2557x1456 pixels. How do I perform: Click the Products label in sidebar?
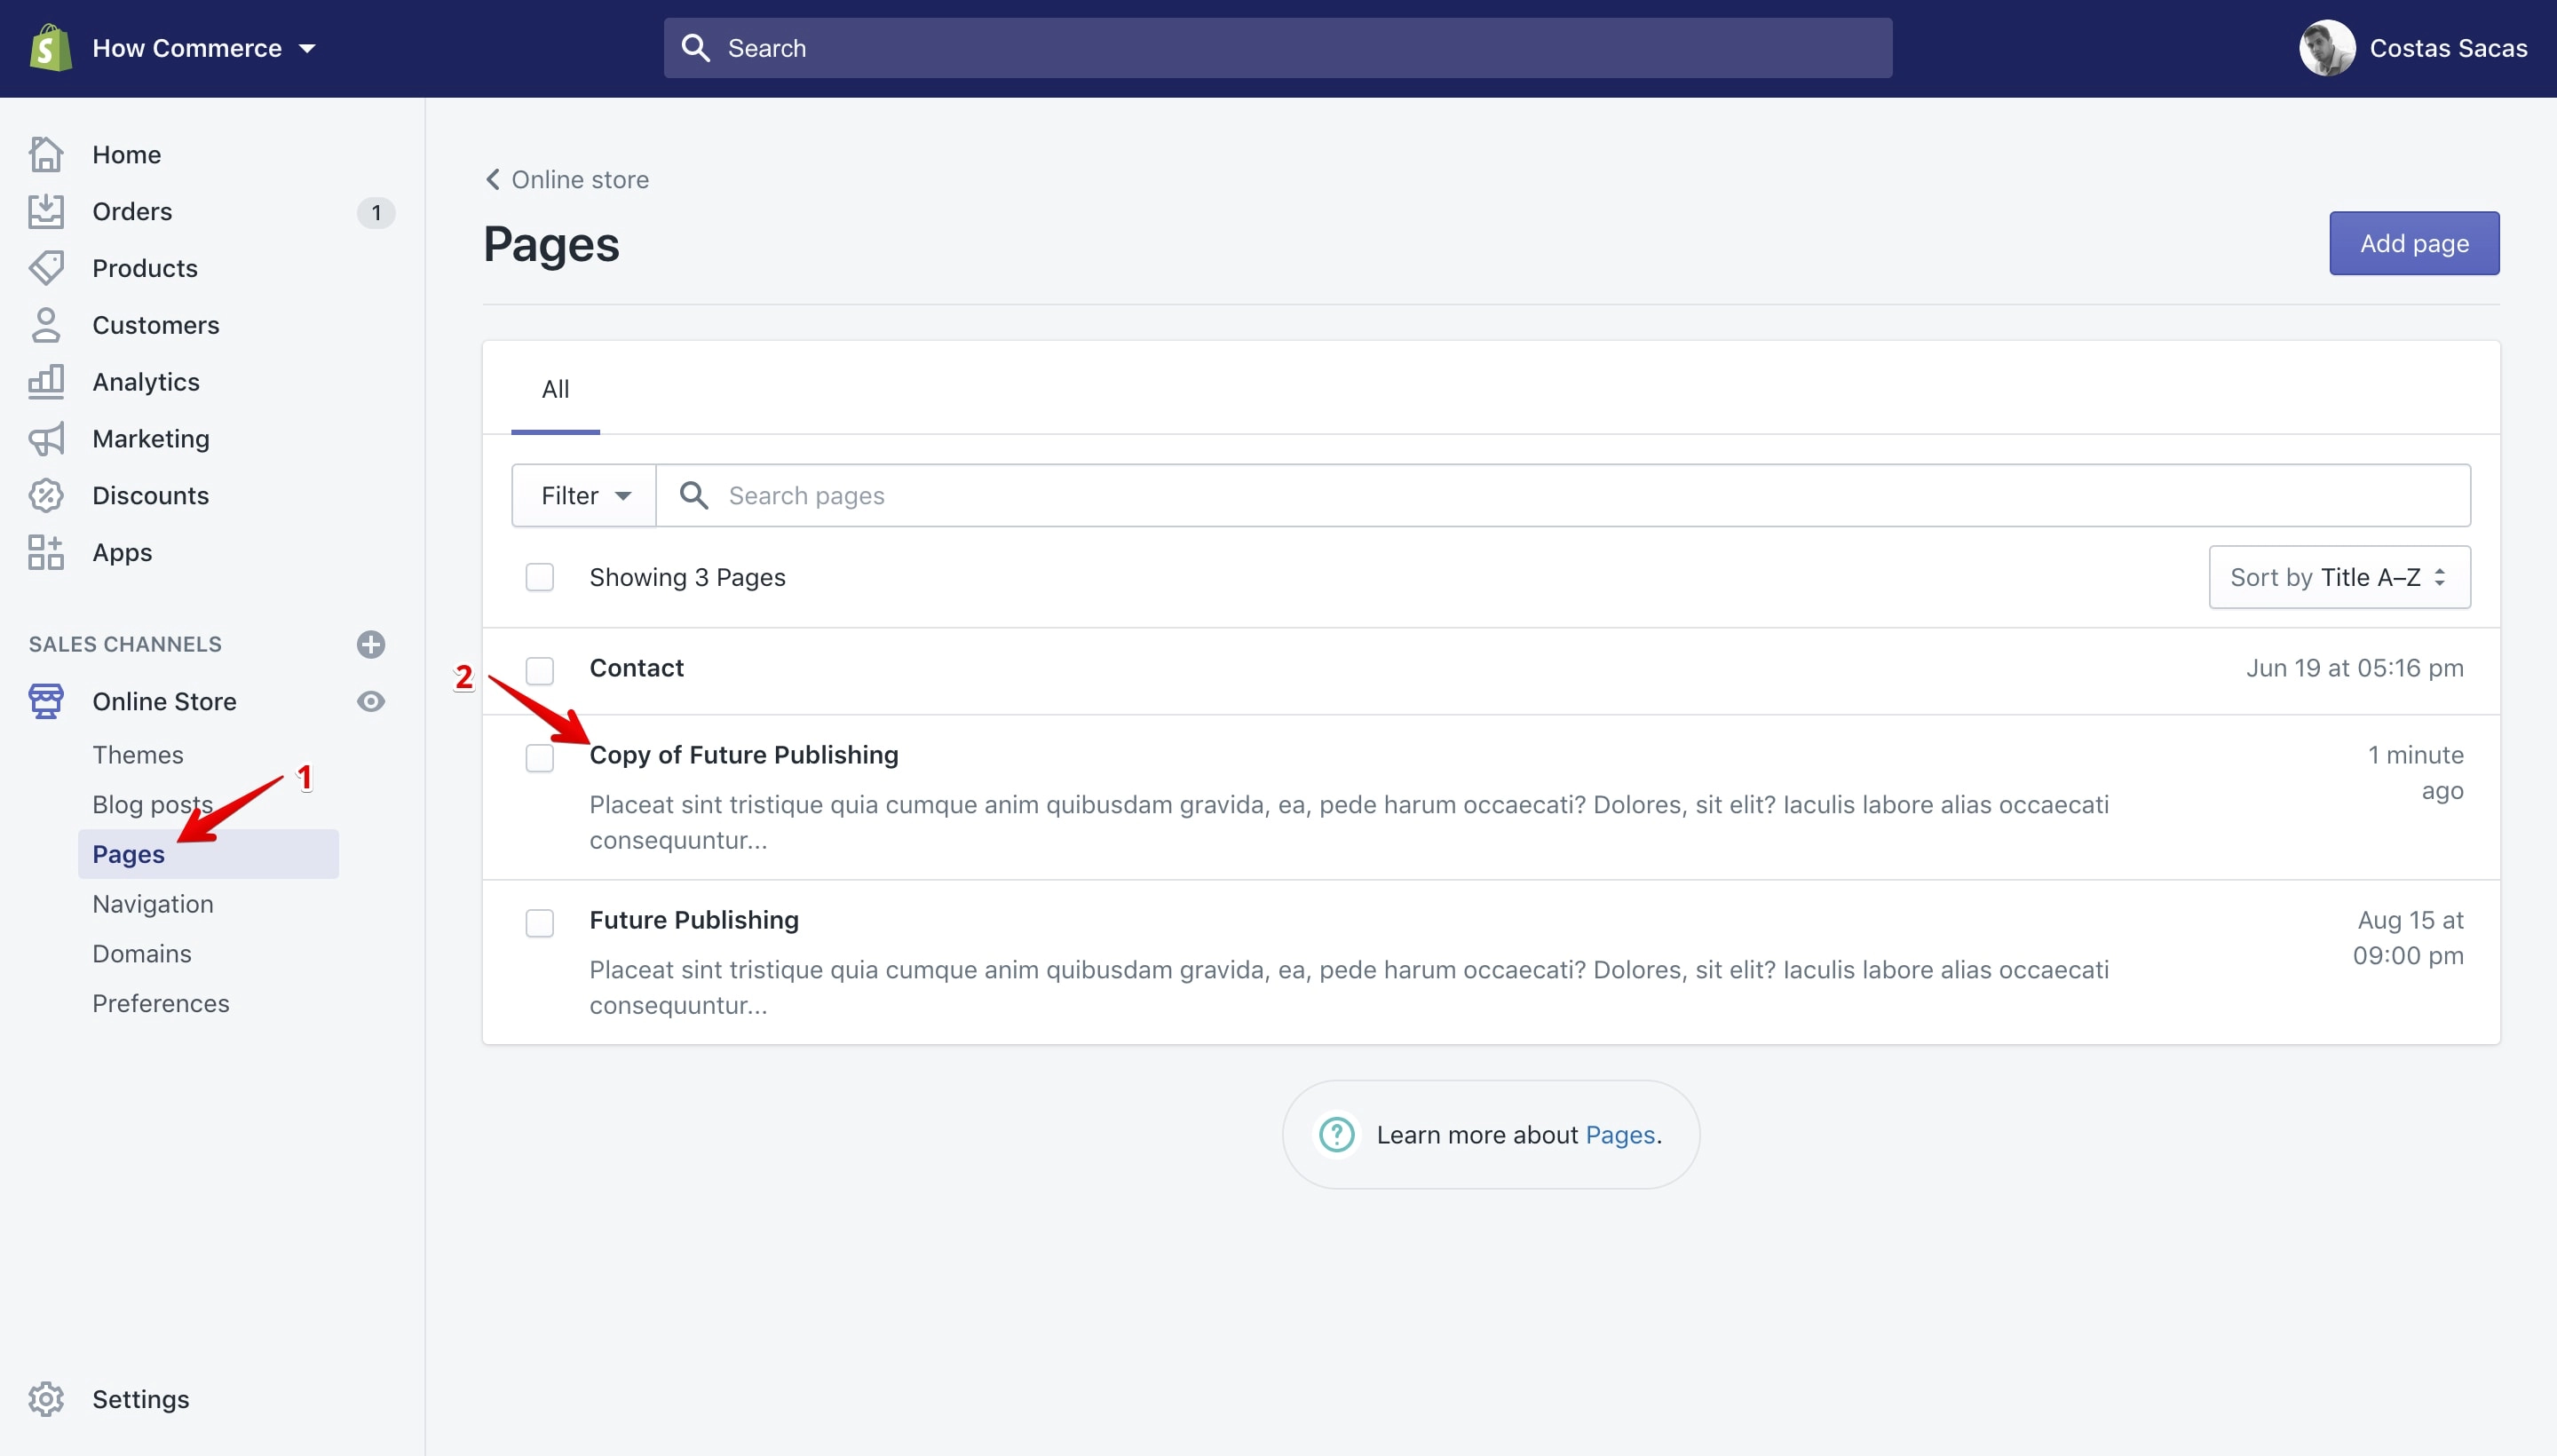[145, 268]
